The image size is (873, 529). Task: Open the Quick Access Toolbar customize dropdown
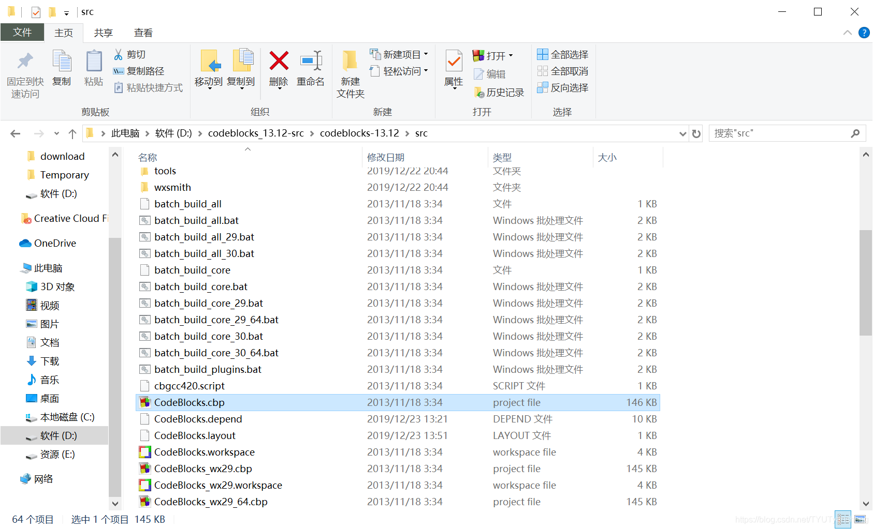[66, 12]
